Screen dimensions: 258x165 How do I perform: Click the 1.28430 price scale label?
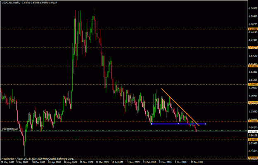coord(253,16)
